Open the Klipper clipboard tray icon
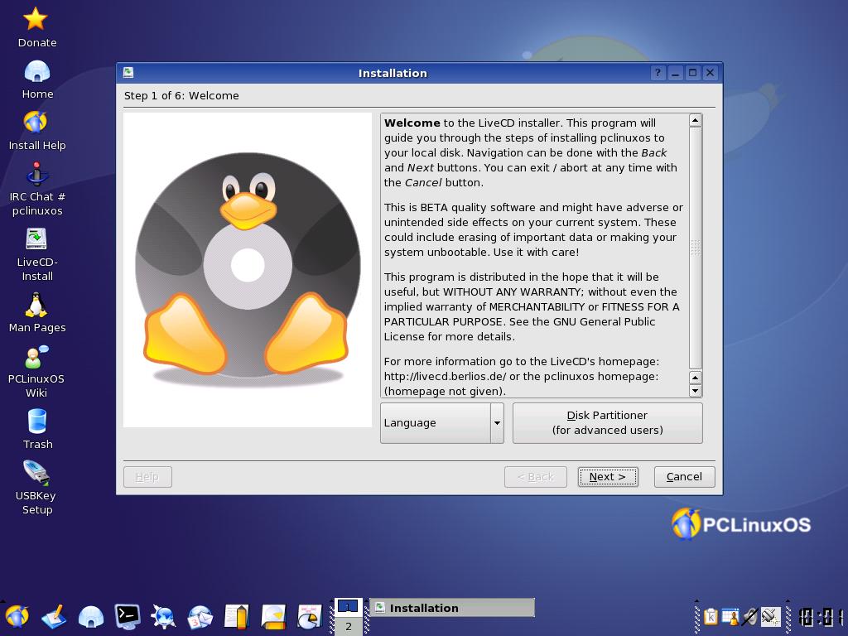848x636 pixels. click(x=711, y=616)
